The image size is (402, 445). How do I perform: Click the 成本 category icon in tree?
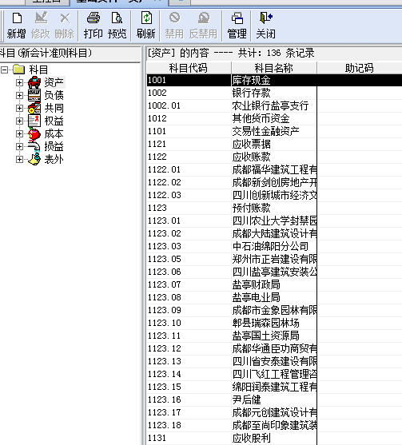click(34, 133)
